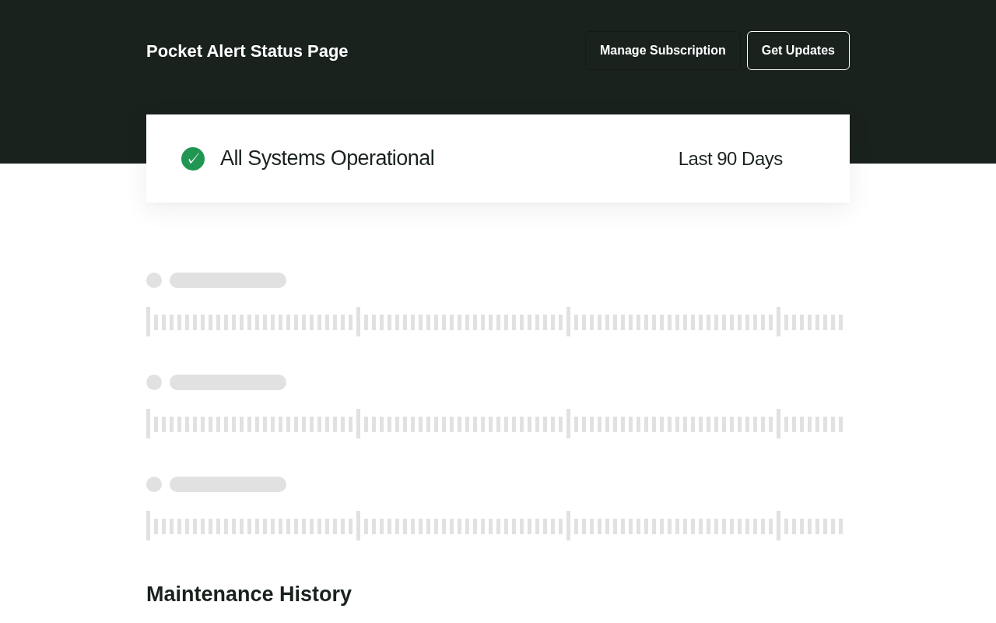Screen dimensions: 996x623
Task: Click the last tall marker in top uptime bar
Action: [778, 322]
